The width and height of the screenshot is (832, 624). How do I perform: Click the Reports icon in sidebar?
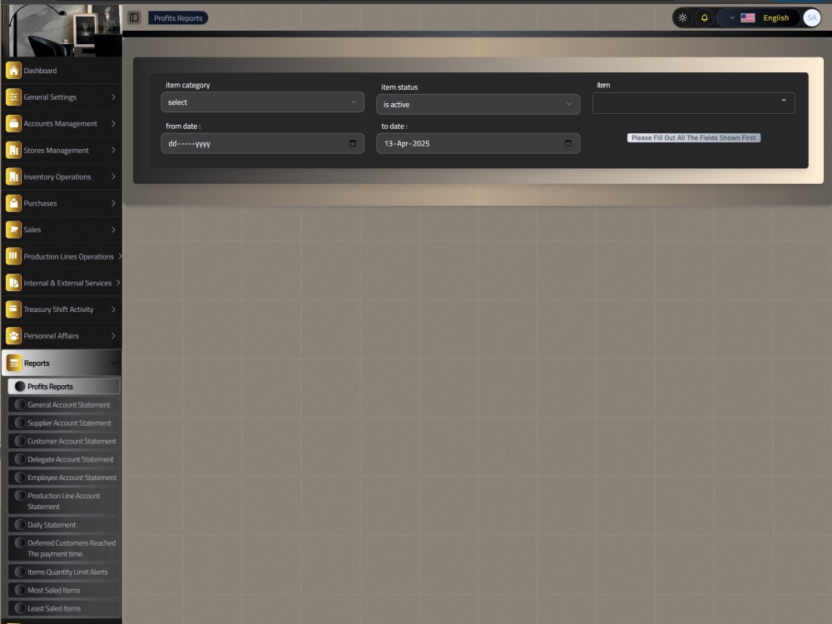pyautogui.click(x=14, y=363)
